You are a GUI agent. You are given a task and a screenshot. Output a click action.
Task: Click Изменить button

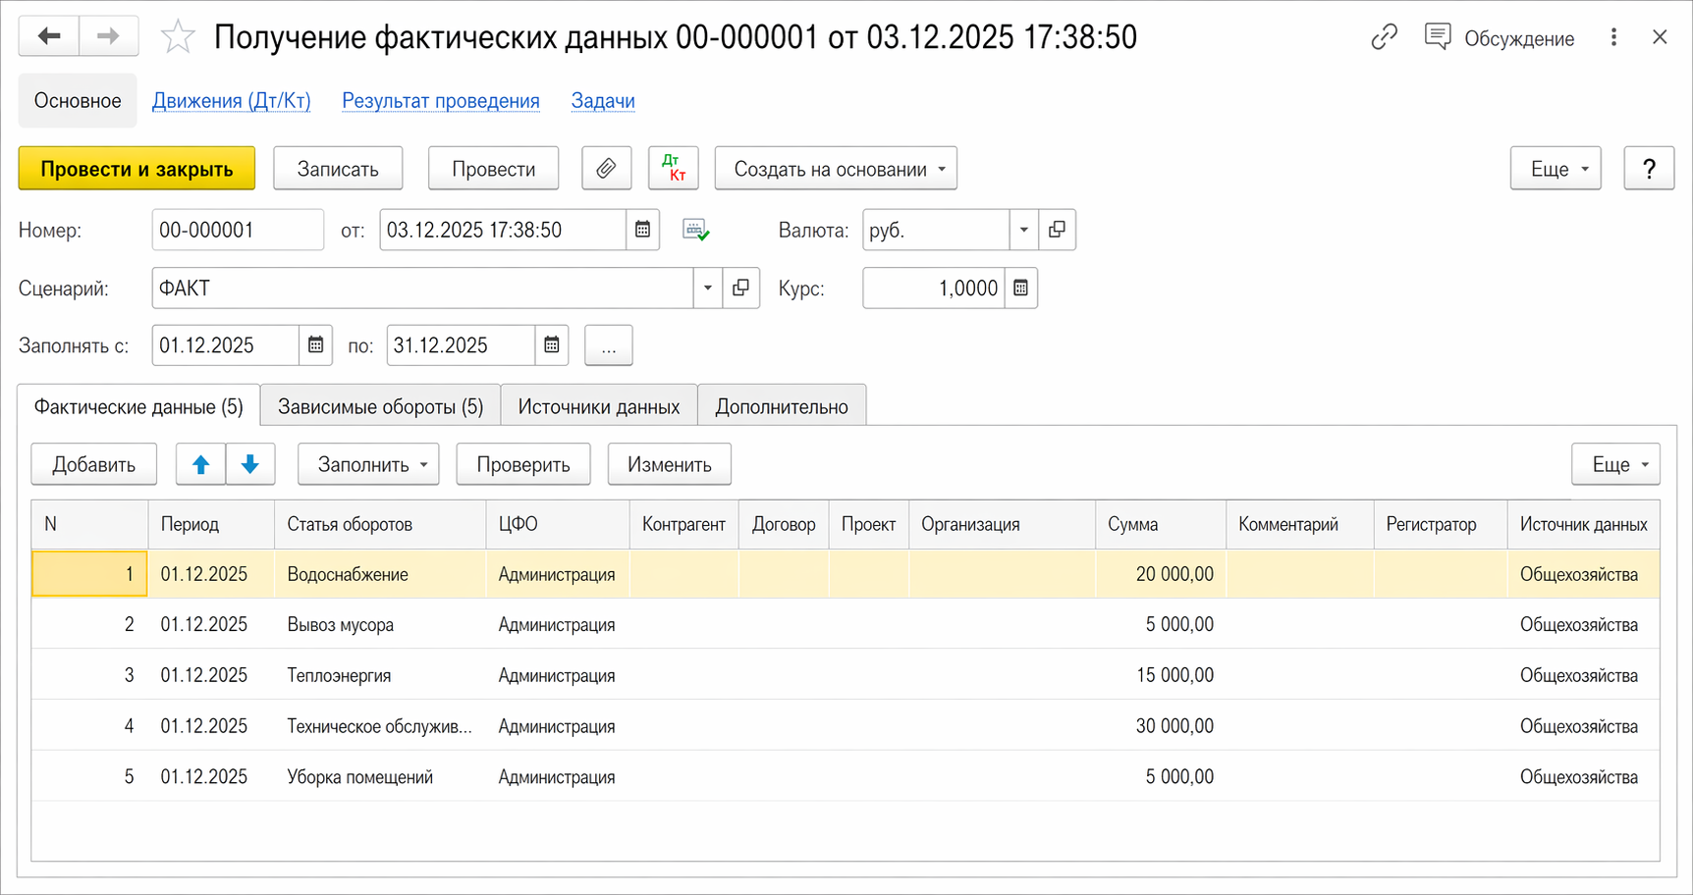click(x=670, y=464)
